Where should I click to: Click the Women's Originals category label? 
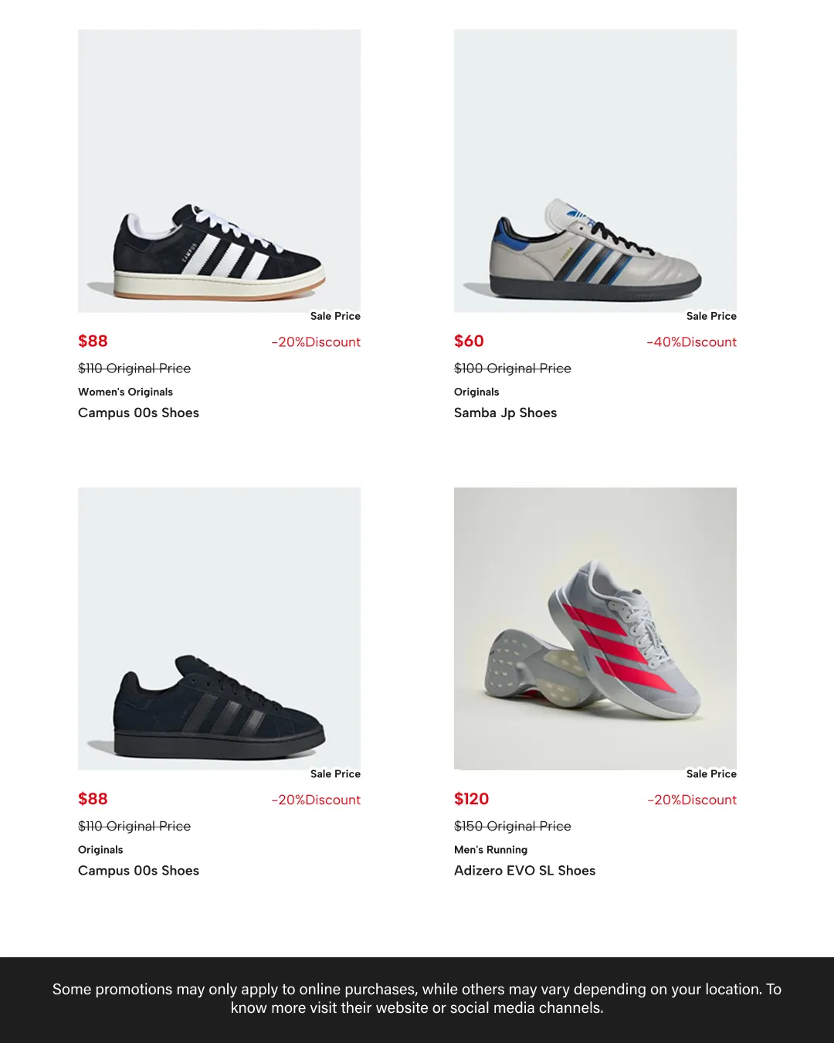pos(125,392)
